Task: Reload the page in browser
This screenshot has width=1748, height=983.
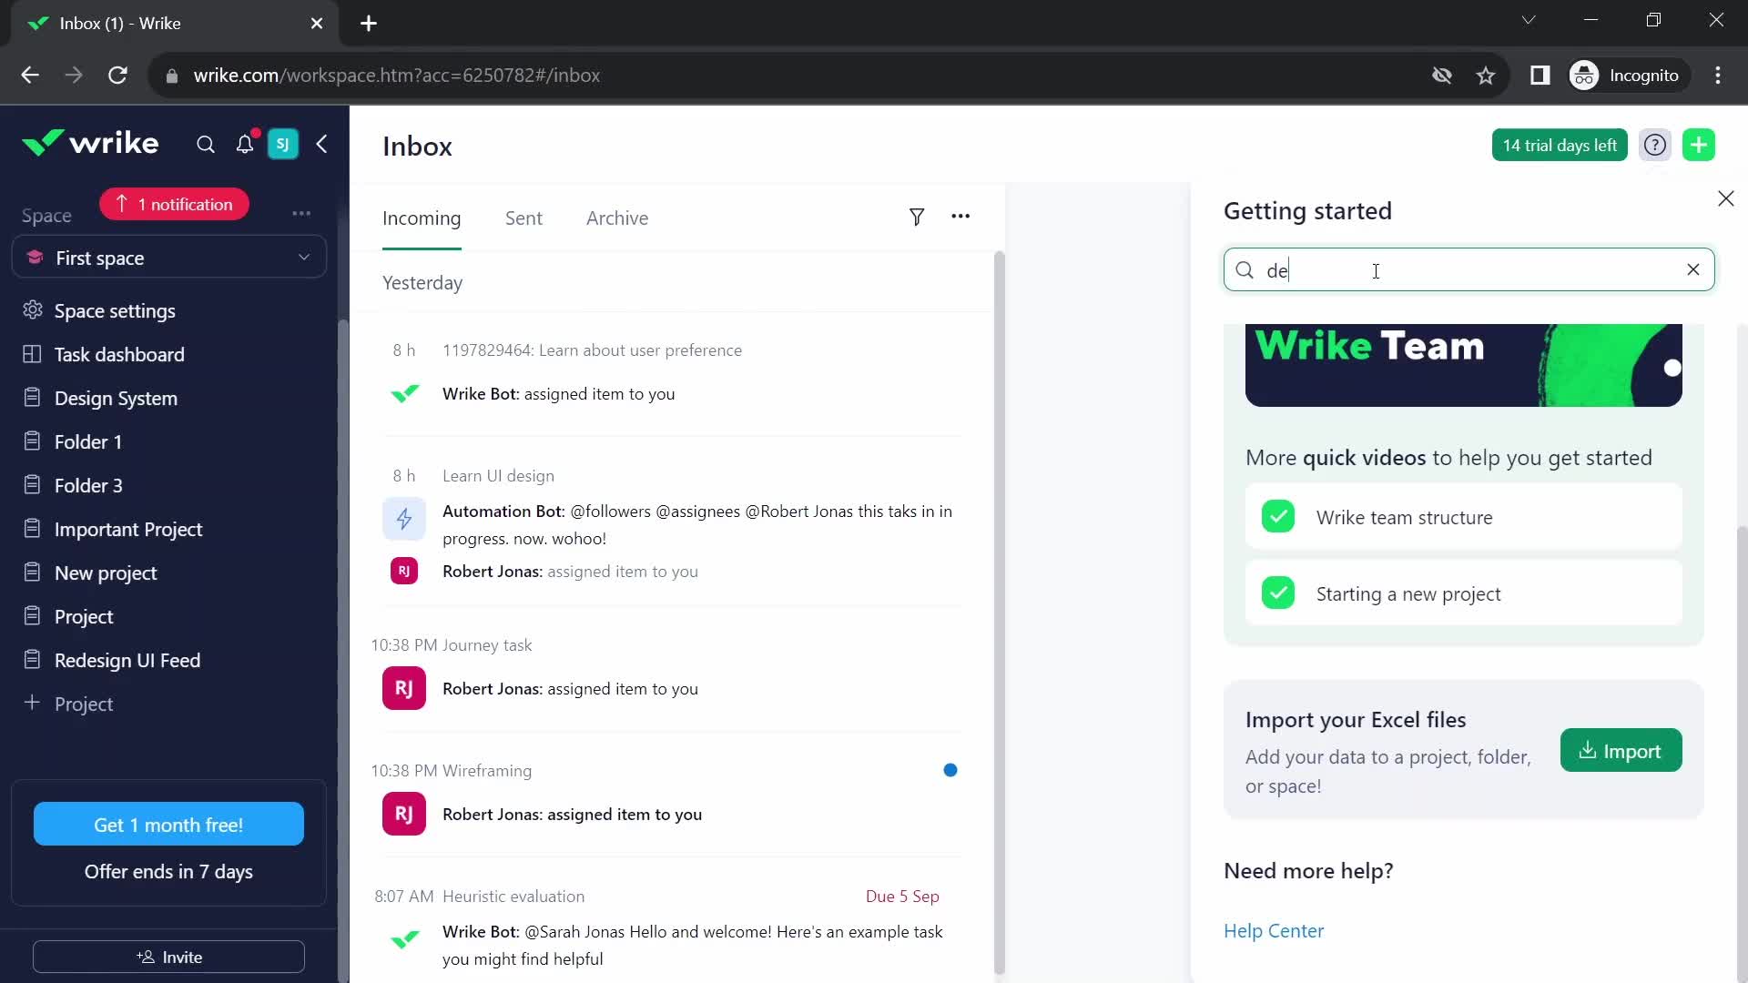Action: (x=117, y=76)
